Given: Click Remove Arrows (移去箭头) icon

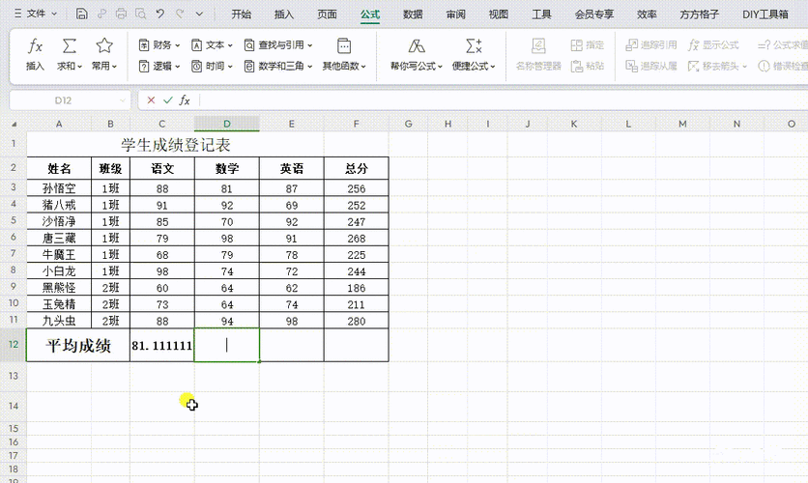Looking at the screenshot, I should point(694,66).
